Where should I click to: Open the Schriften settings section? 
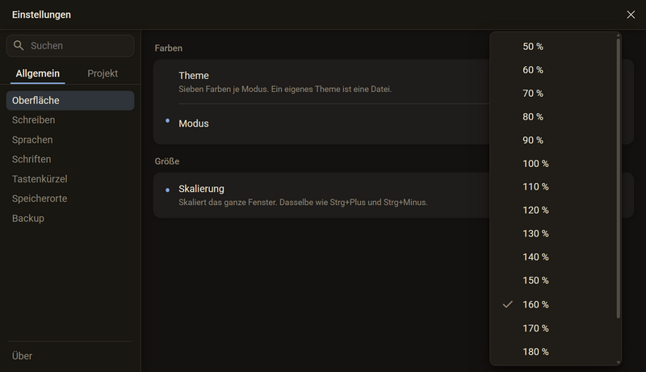tap(70, 159)
